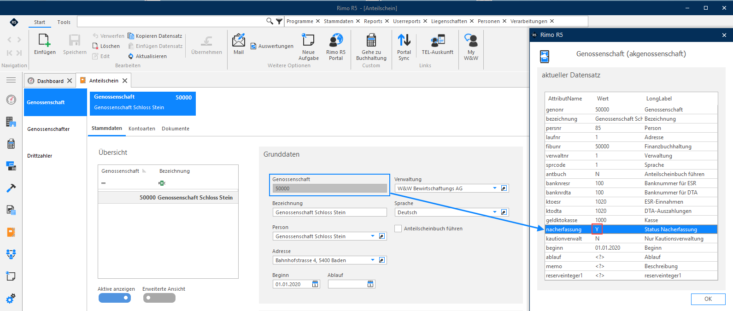
Task: Open the calendar picker for Ablauf
Action: coord(370,284)
